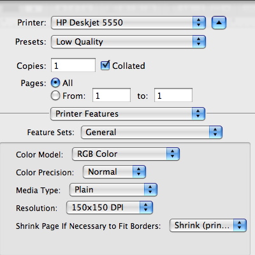Open the 150x150 DPI resolution menu

coord(110,207)
